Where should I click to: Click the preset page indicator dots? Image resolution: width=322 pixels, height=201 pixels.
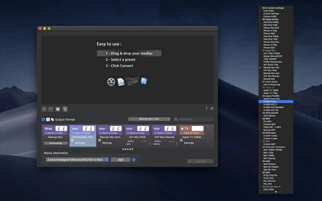pos(128,149)
